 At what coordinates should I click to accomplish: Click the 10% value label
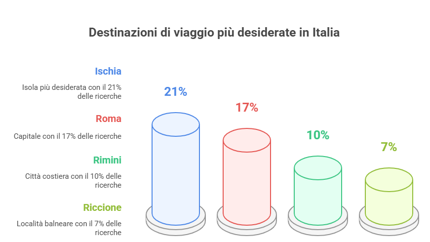[318, 135]
